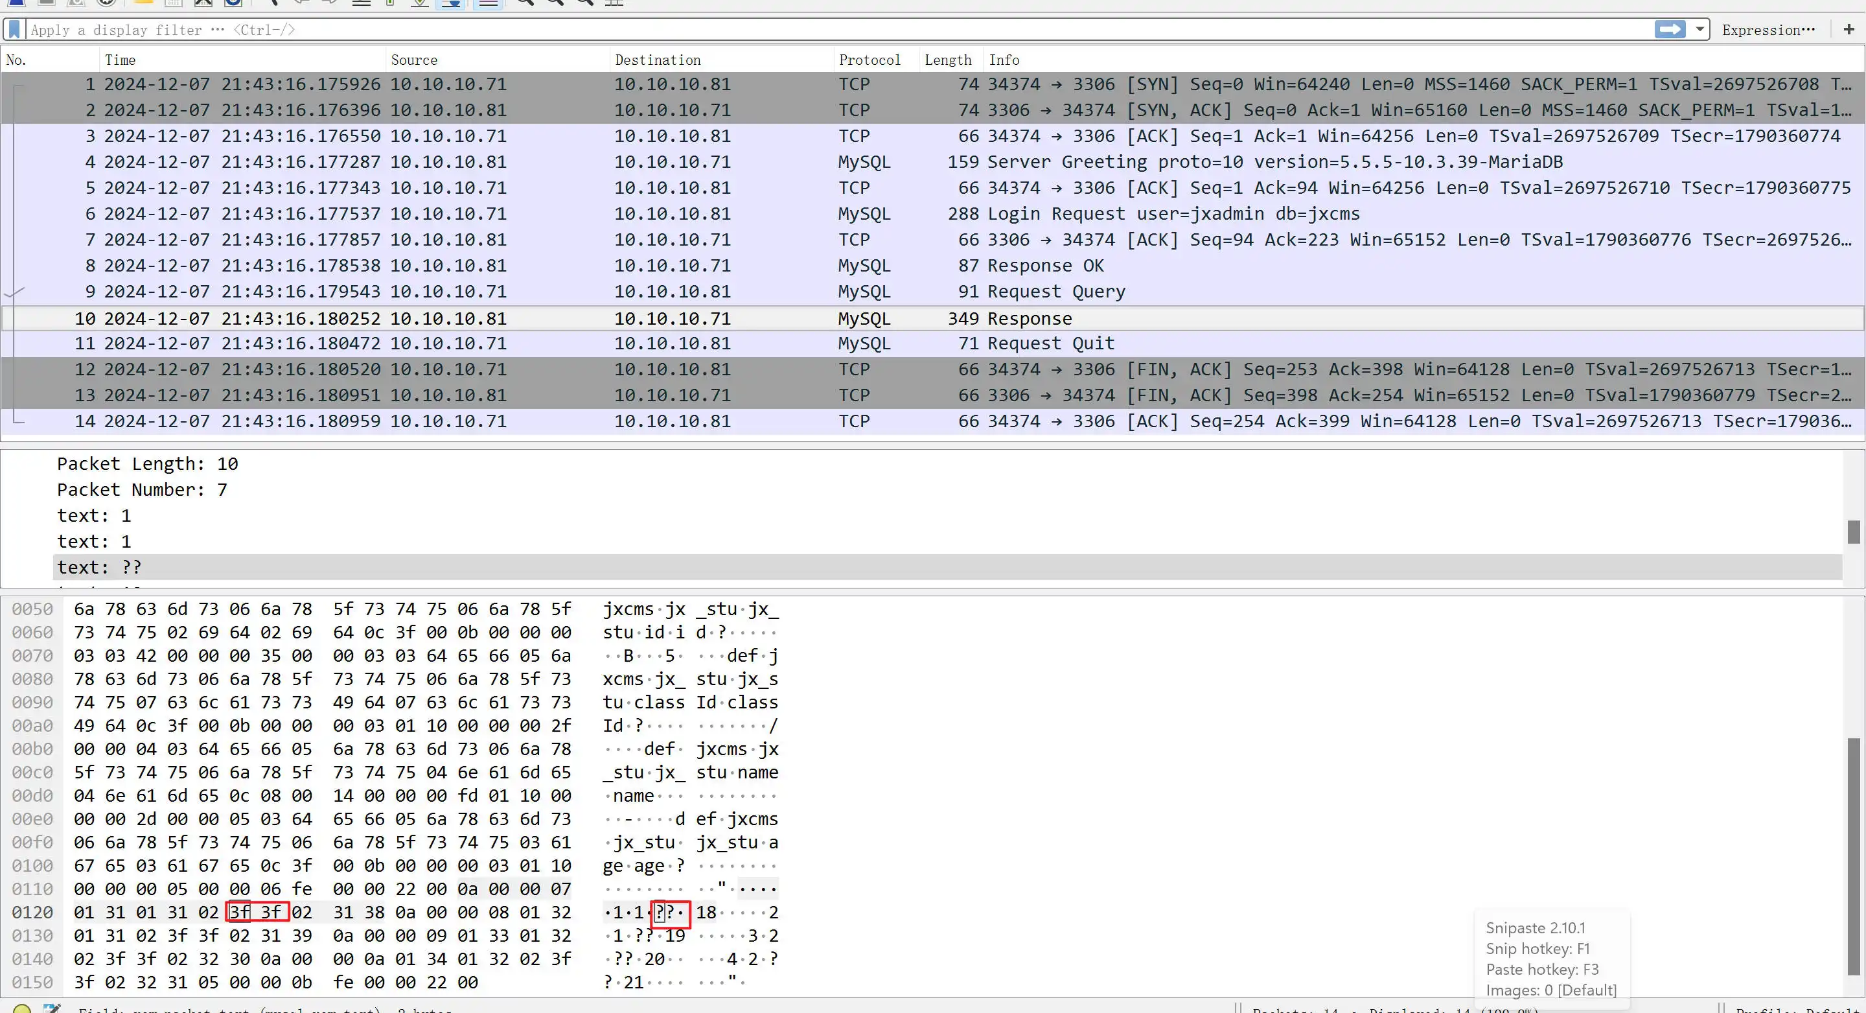Image resolution: width=1866 pixels, height=1013 pixels.
Task: Click hex offset 00d0 row label
Action: (x=32, y=796)
